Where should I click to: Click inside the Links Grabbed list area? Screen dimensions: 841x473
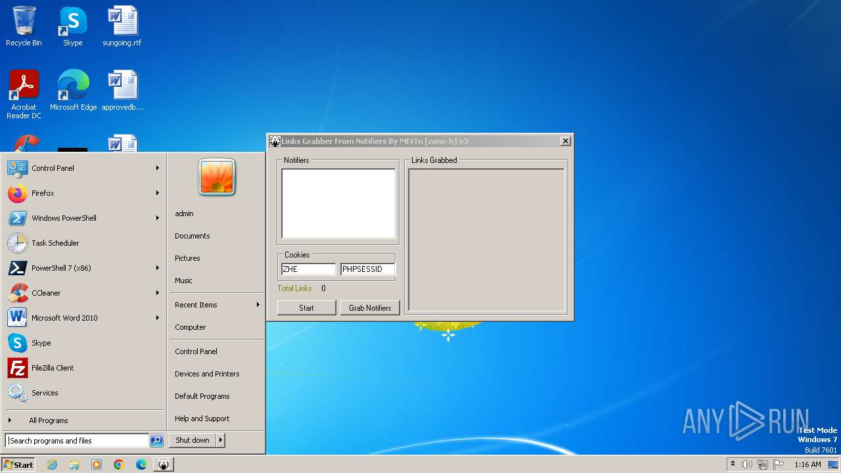tap(486, 240)
